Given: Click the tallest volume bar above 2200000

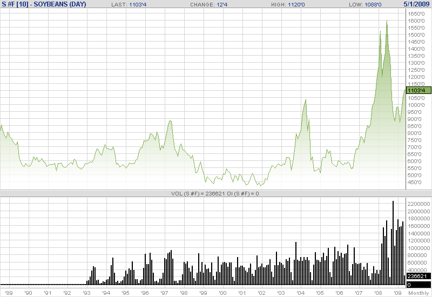Looking at the screenshot, I should [393, 243].
